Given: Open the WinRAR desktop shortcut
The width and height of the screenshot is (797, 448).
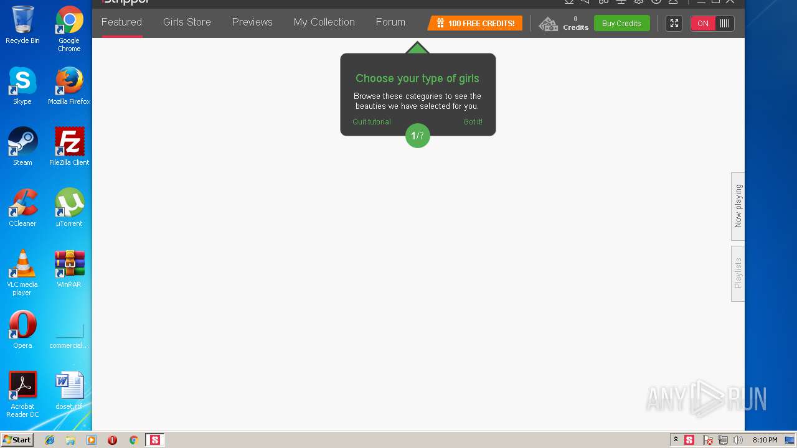Looking at the screenshot, I should (x=69, y=269).
